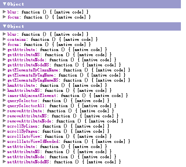The image size is (186, 167).
Task: Expand the blur triangle in second Object
Action: point(4,34)
